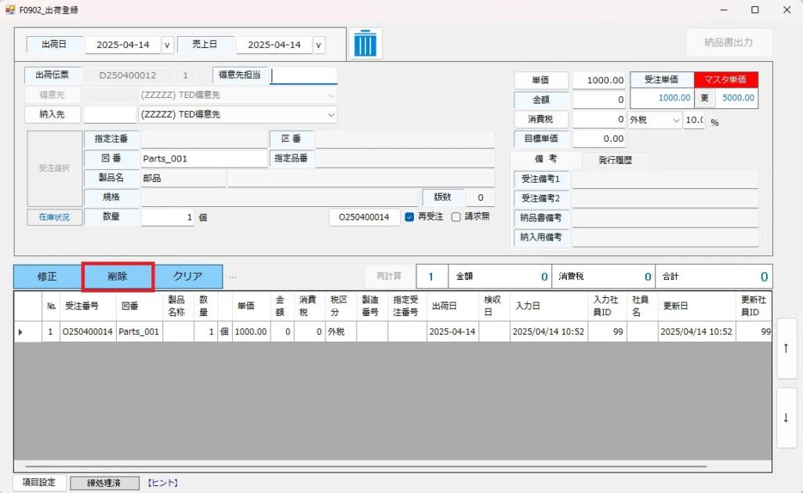Click the マスタ単価 red header
The height and width of the screenshot is (493, 803).
coord(725,80)
